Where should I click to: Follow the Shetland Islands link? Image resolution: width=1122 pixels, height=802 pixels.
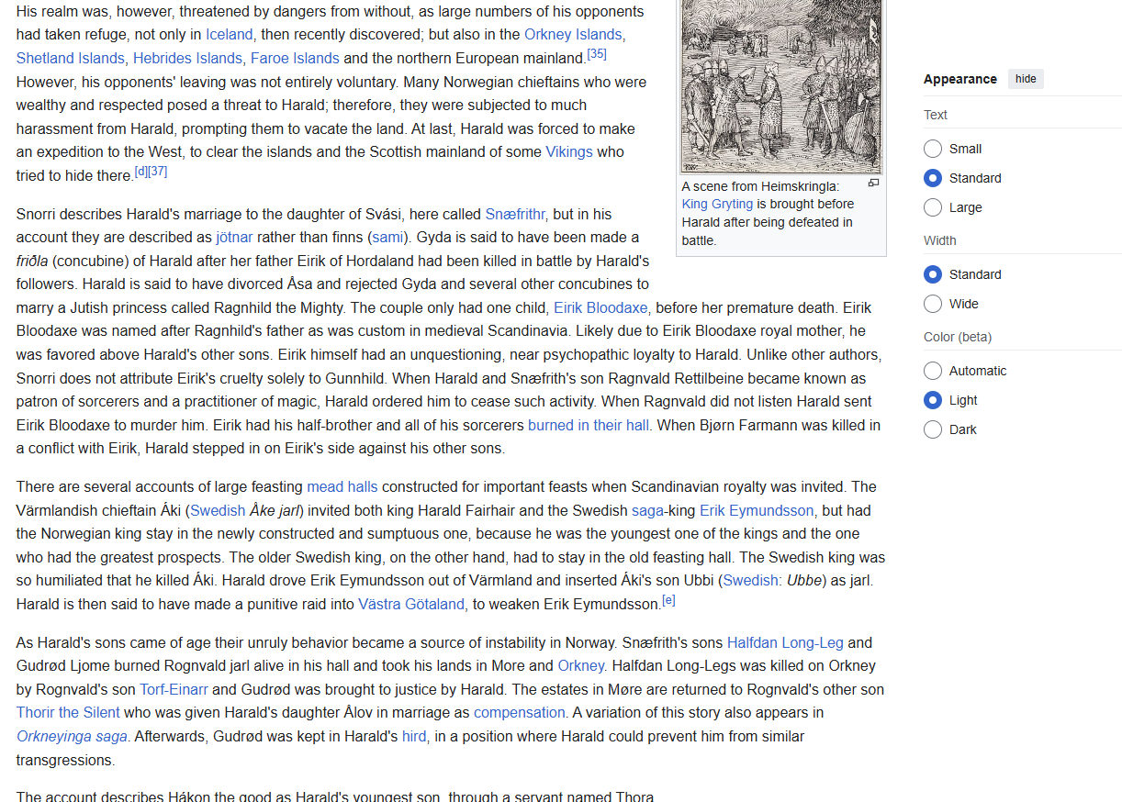pyautogui.click(x=71, y=58)
